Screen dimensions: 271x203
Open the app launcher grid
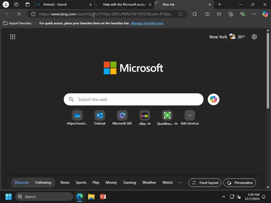click(x=13, y=37)
